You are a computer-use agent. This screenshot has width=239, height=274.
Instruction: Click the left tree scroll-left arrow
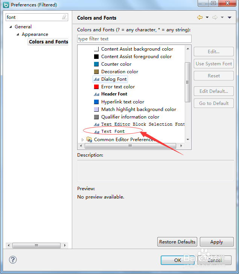(x=9, y=245)
